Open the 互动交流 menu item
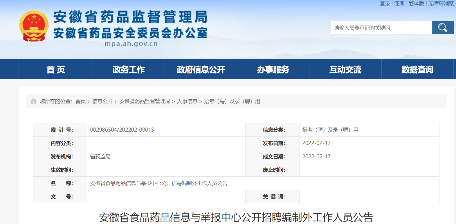Image resolution: width=456 pixels, height=224 pixels. point(345,69)
